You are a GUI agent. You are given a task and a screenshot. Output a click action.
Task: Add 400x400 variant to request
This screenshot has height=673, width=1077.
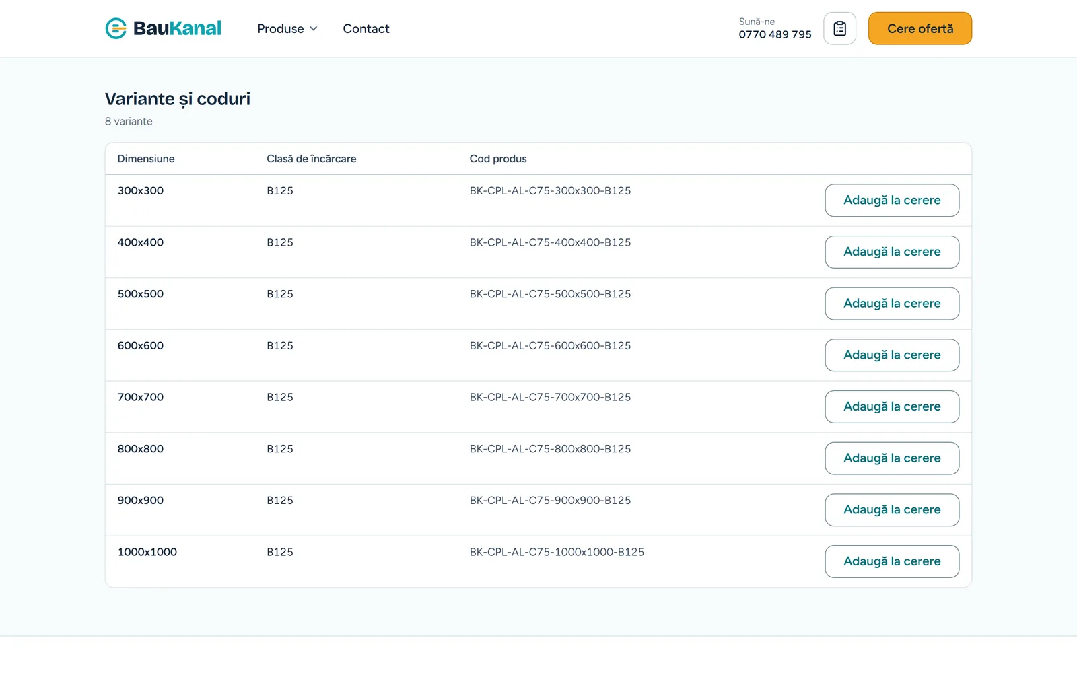pos(892,252)
